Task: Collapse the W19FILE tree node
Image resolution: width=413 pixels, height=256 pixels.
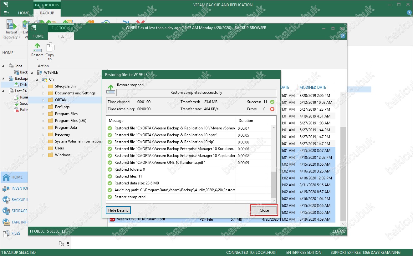Action: [32, 73]
